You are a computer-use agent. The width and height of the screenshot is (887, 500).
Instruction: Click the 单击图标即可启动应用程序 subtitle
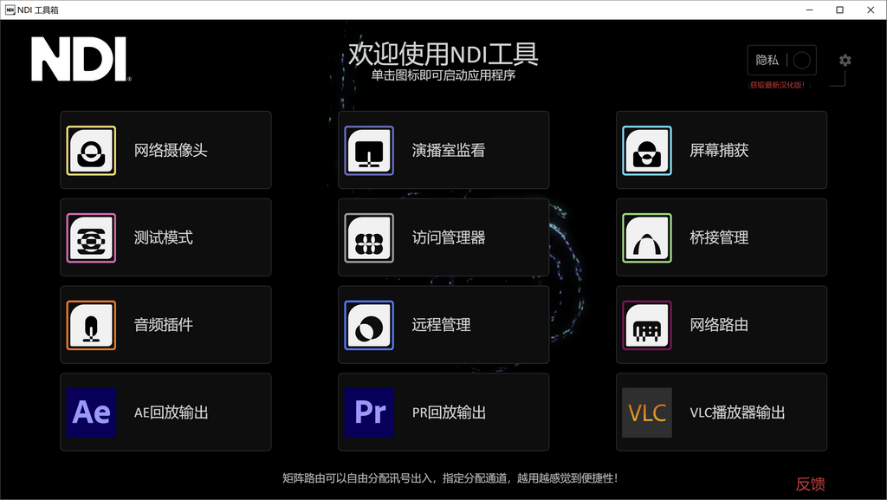click(x=443, y=75)
